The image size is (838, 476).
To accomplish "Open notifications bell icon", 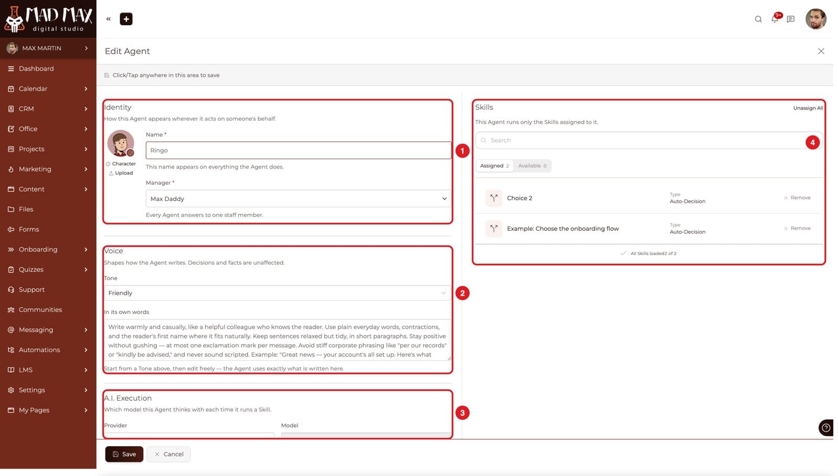I will coord(775,19).
